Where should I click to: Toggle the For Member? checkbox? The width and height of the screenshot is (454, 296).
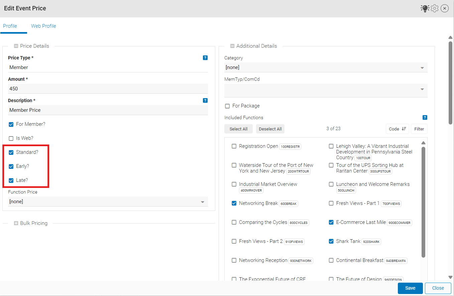pyautogui.click(x=11, y=124)
